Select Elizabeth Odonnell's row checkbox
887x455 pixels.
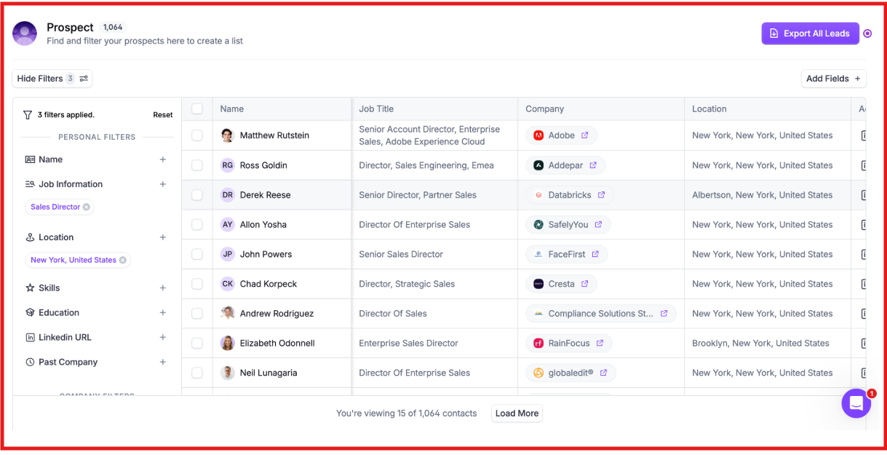pos(197,343)
